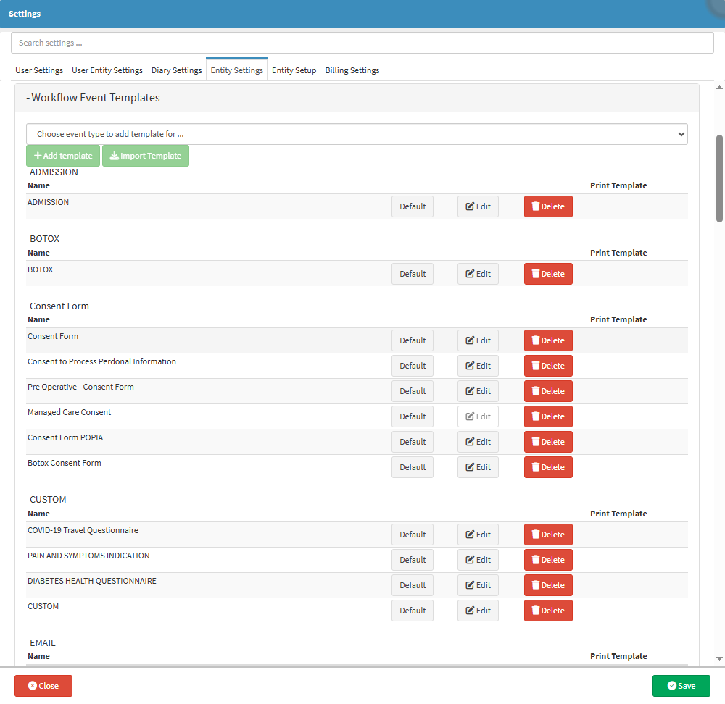The image size is (725, 704).
Task: Delete the DIABETES HEALTH QUESTIONNAIRE template
Action: [x=548, y=585]
